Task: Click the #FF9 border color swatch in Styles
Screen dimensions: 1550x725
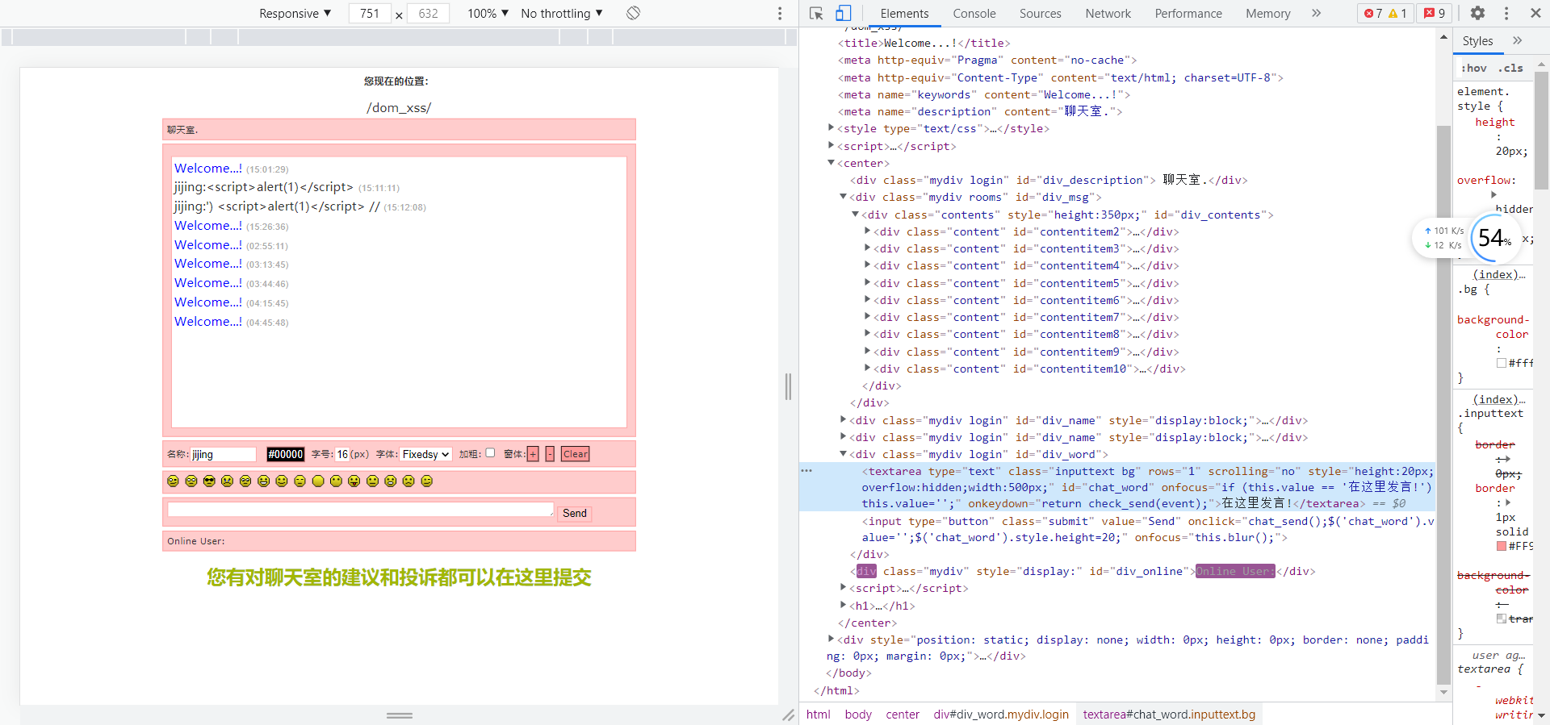Action: (x=1502, y=546)
